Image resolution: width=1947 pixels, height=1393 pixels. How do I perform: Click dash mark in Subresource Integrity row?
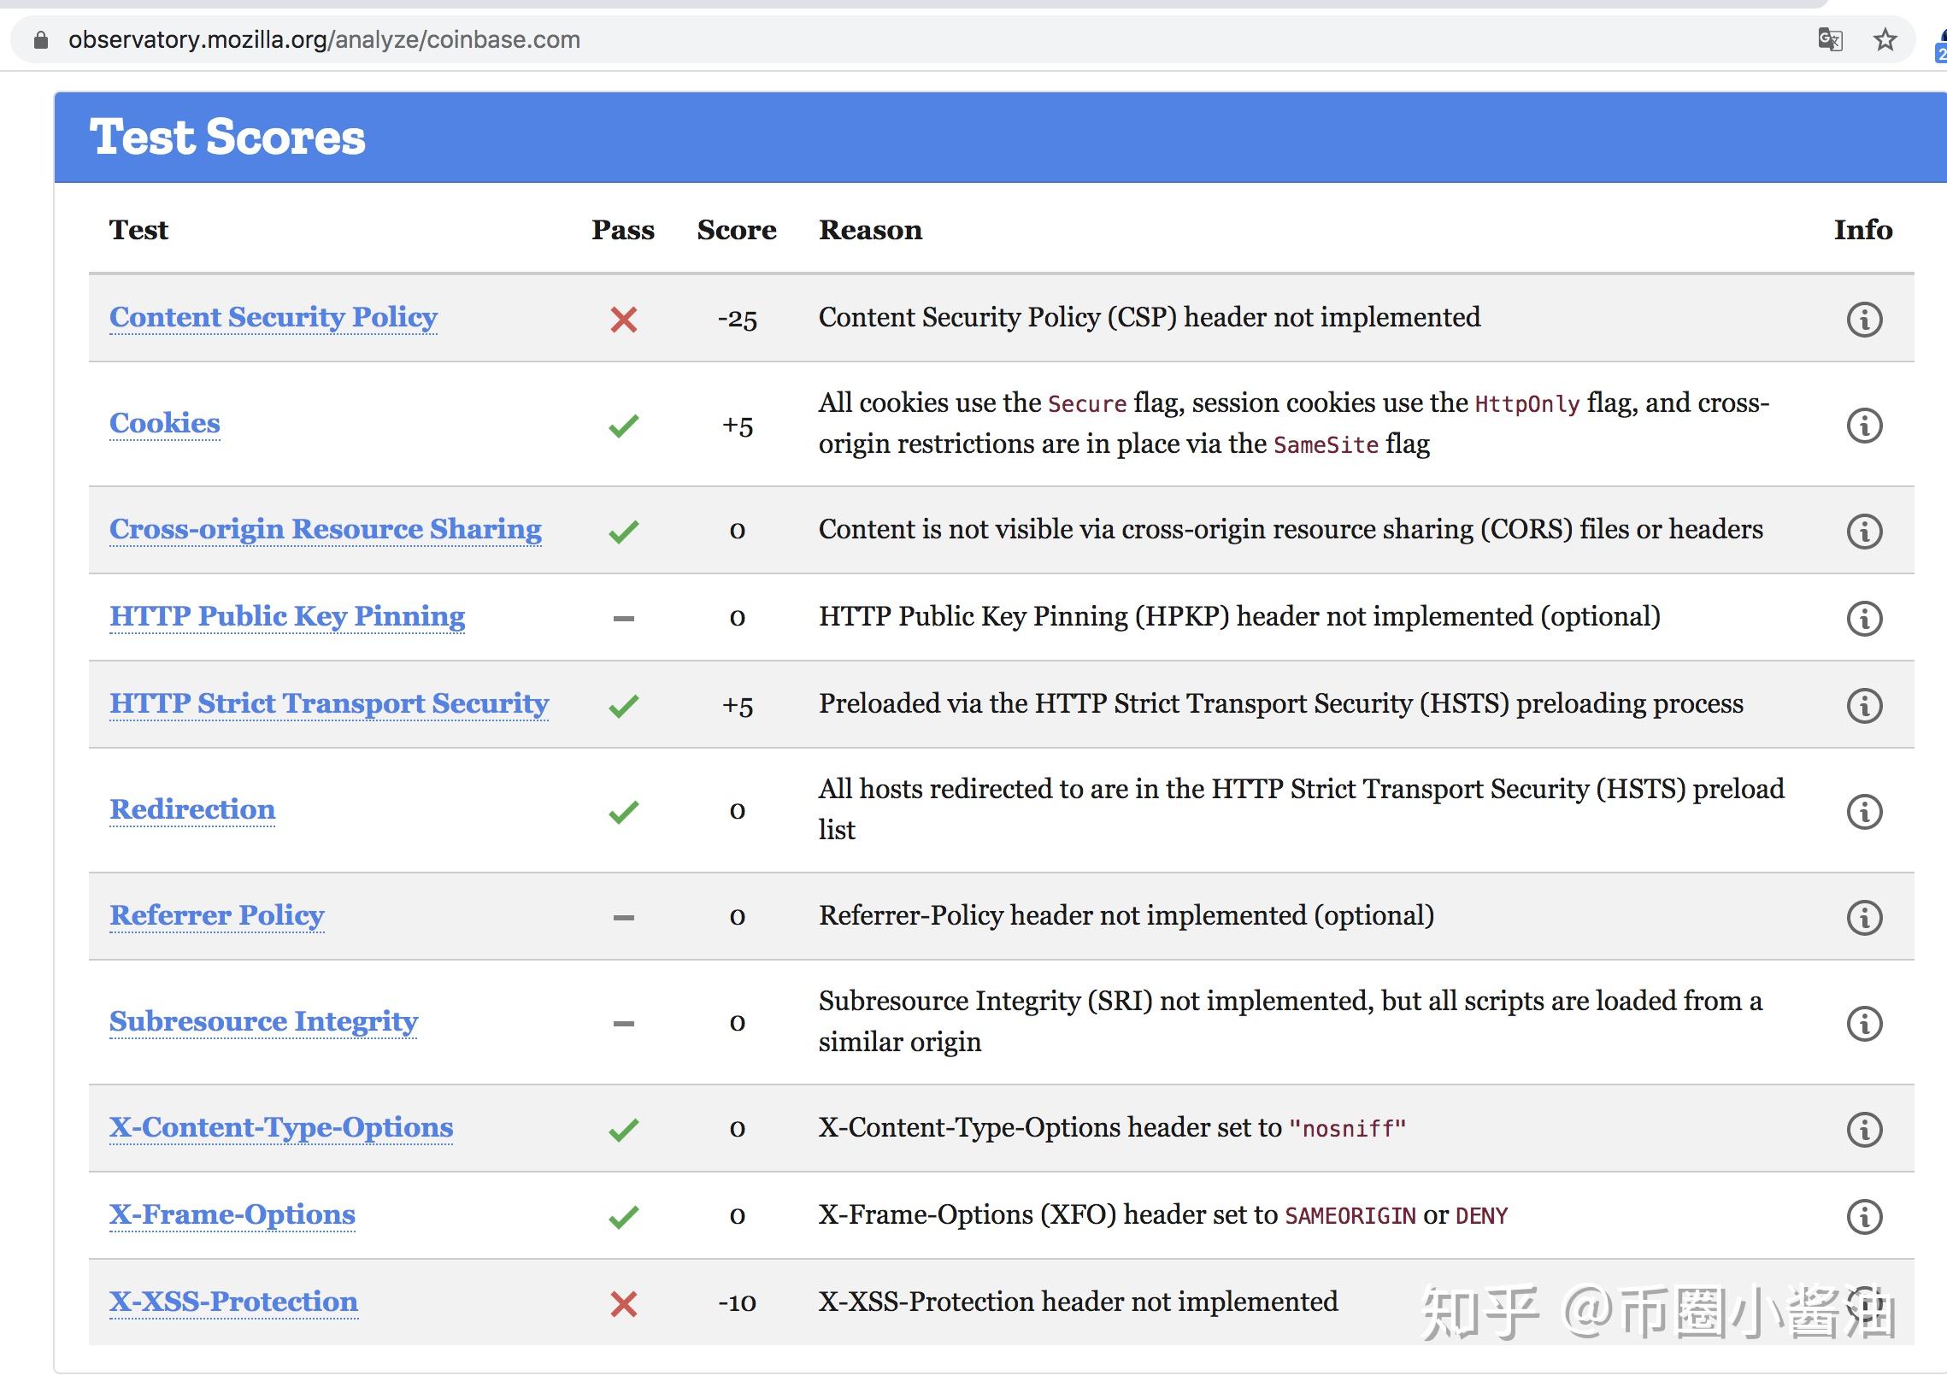(624, 1023)
